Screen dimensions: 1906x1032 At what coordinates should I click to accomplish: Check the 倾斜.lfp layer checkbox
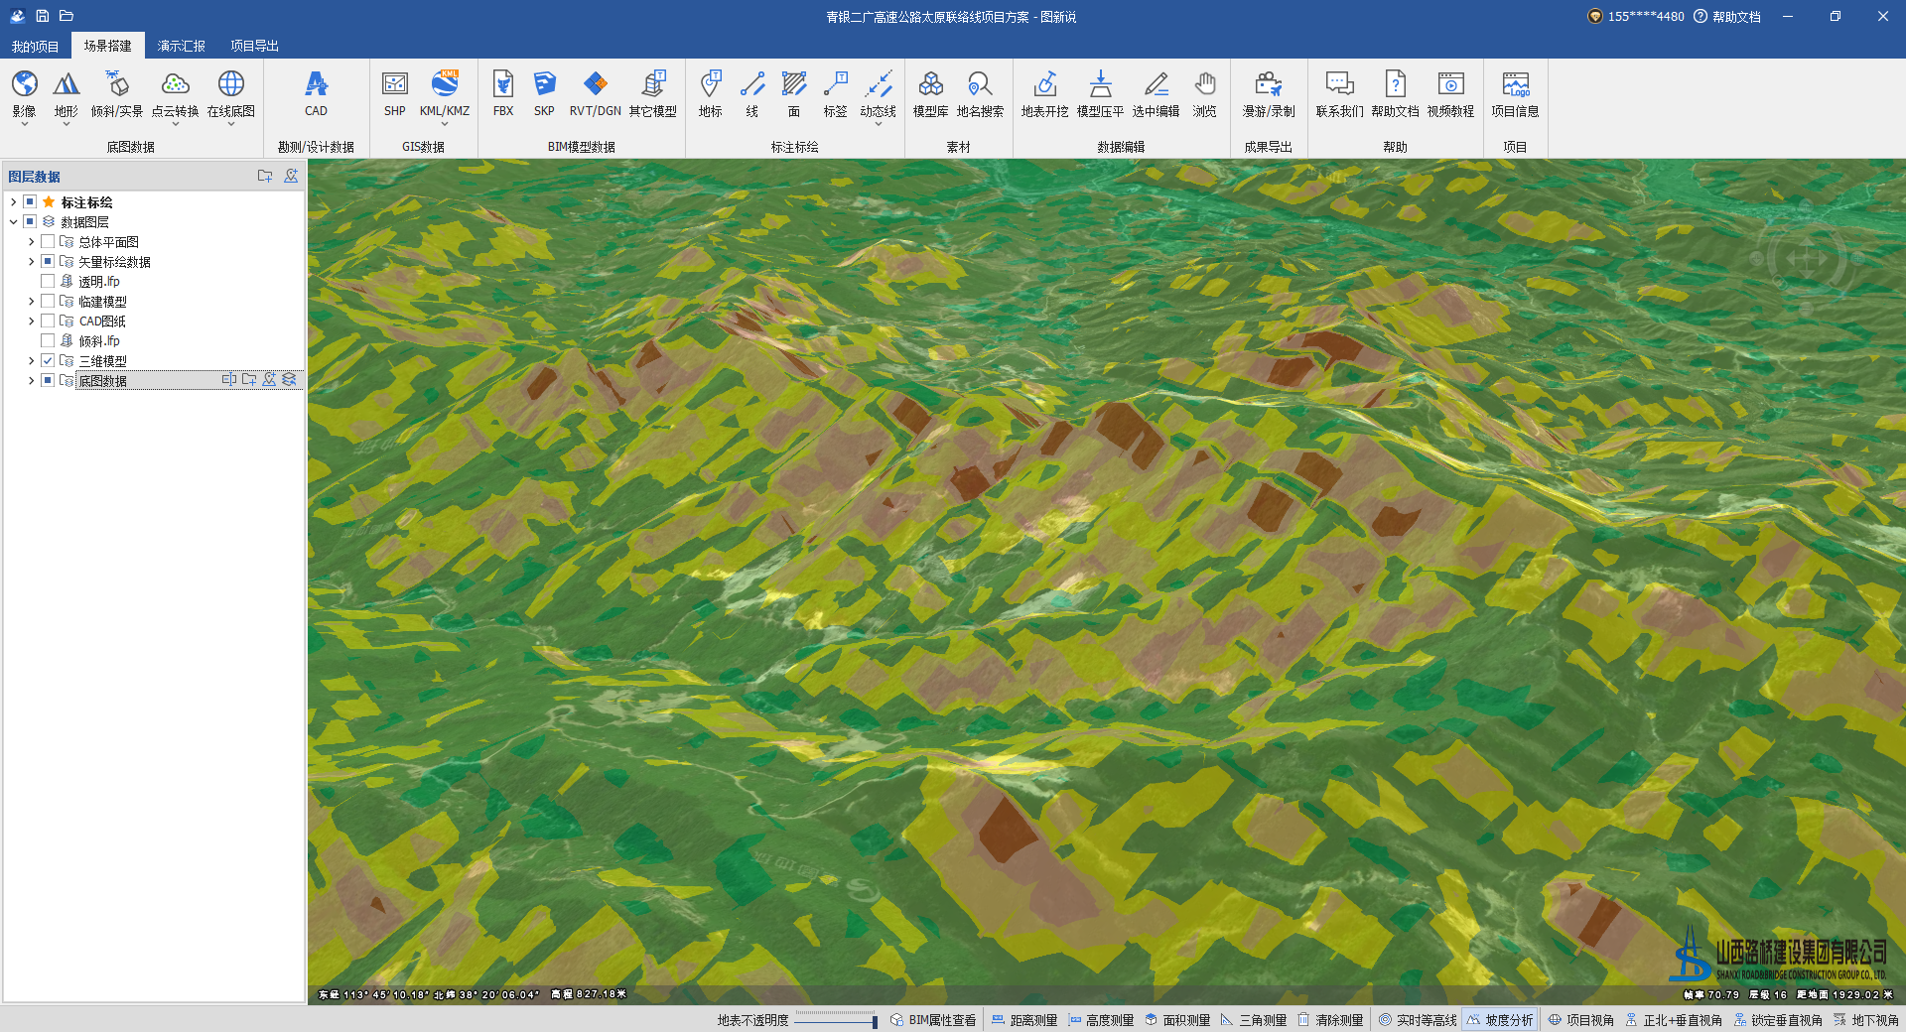(48, 341)
